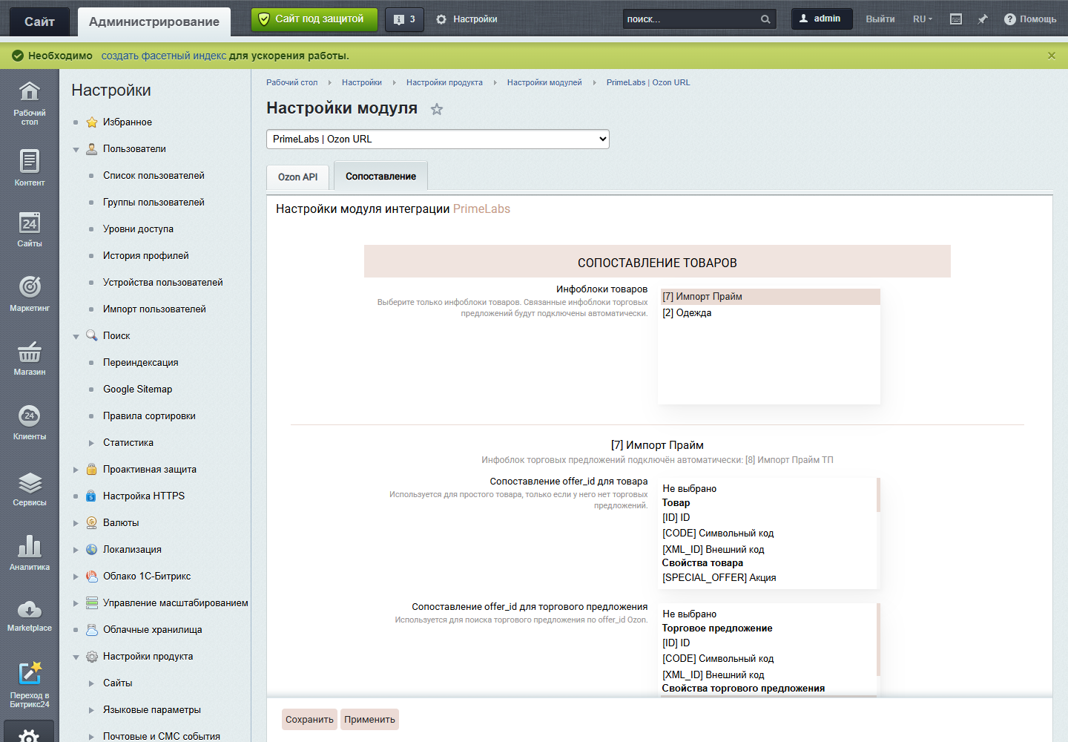Open the PrimeLabs | Ozon URL module dropdown
The image size is (1068, 742).
(x=438, y=139)
